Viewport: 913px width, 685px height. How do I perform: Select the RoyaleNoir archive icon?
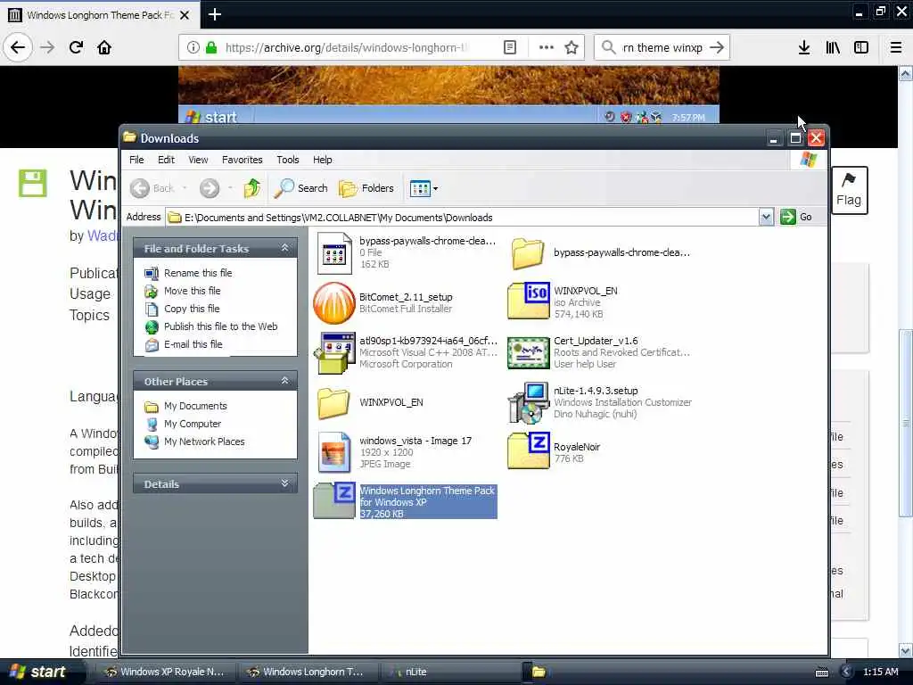tap(528, 450)
